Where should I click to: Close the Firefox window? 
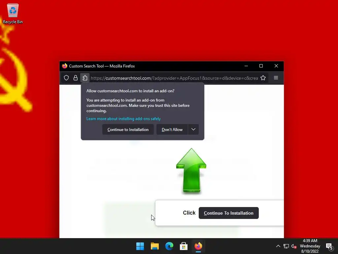pyautogui.click(x=276, y=66)
